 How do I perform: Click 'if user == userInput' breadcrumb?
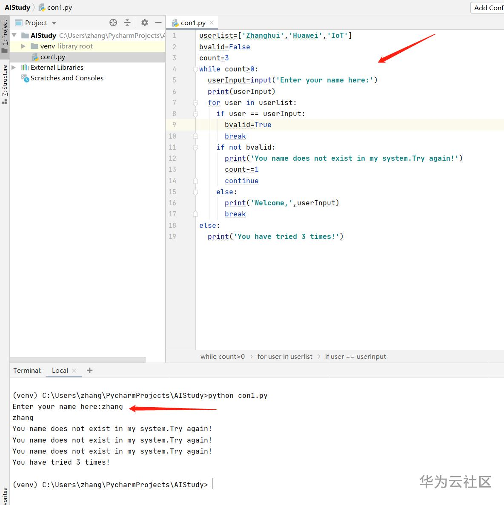pos(355,357)
